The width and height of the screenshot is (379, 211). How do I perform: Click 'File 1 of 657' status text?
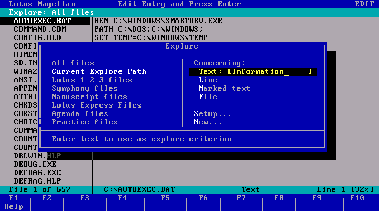[39, 190]
